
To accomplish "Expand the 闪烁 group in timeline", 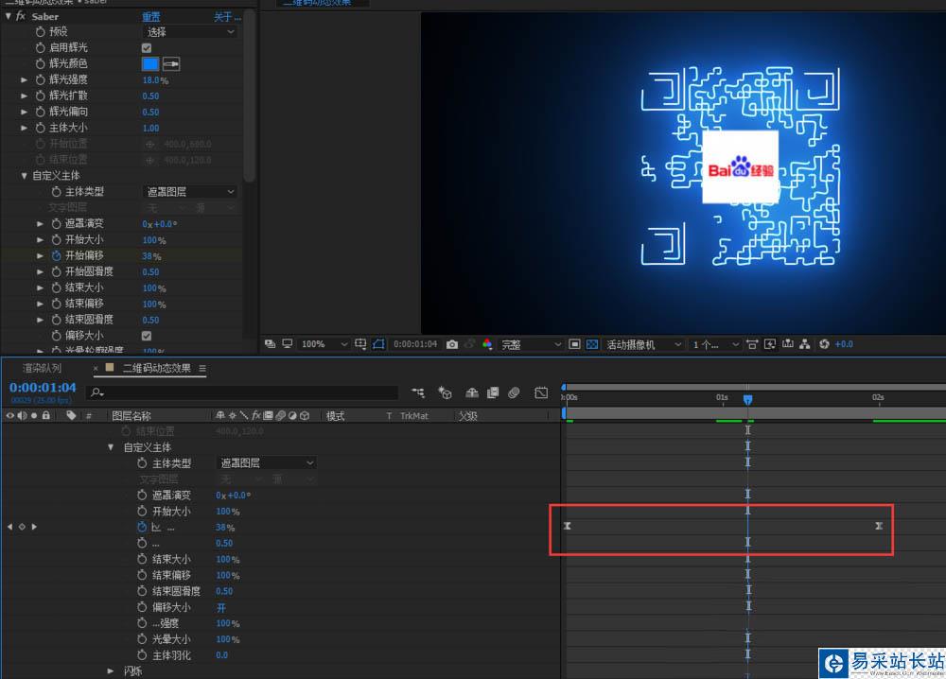I will tap(111, 670).
